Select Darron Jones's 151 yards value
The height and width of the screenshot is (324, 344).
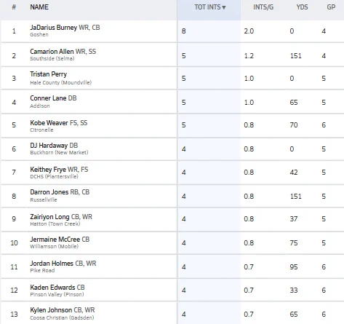[296, 197]
